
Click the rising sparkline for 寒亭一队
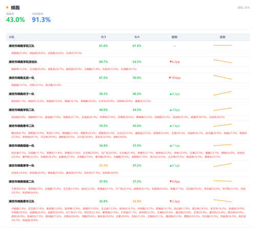[223, 165]
